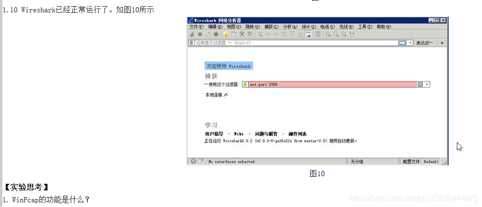Maximize the Wireshark window
482x207 pixels.
click(x=437, y=20)
